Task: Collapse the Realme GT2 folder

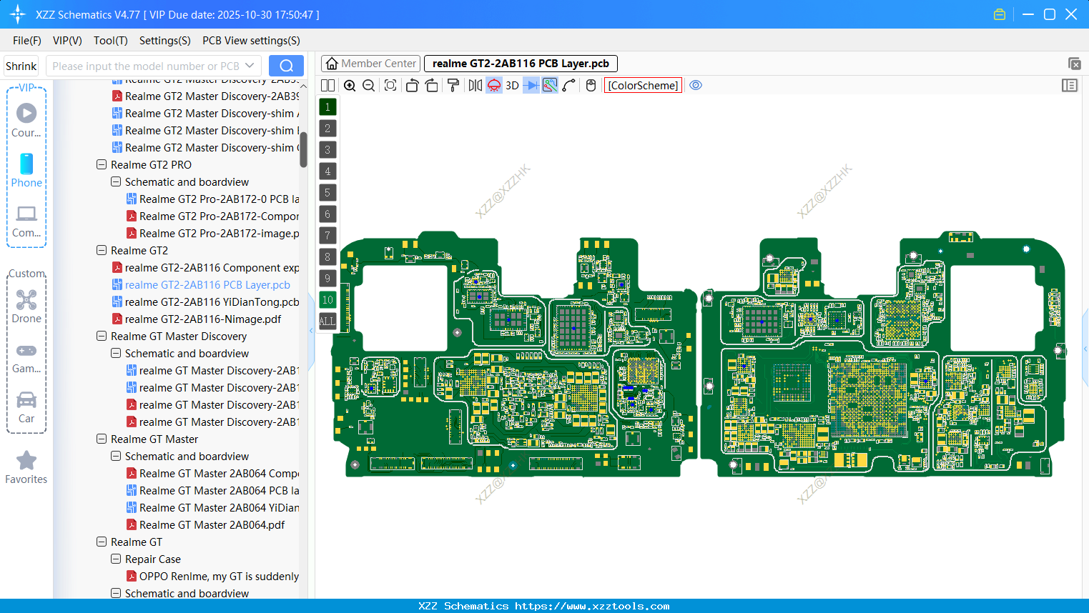Action: pos(102,251)
